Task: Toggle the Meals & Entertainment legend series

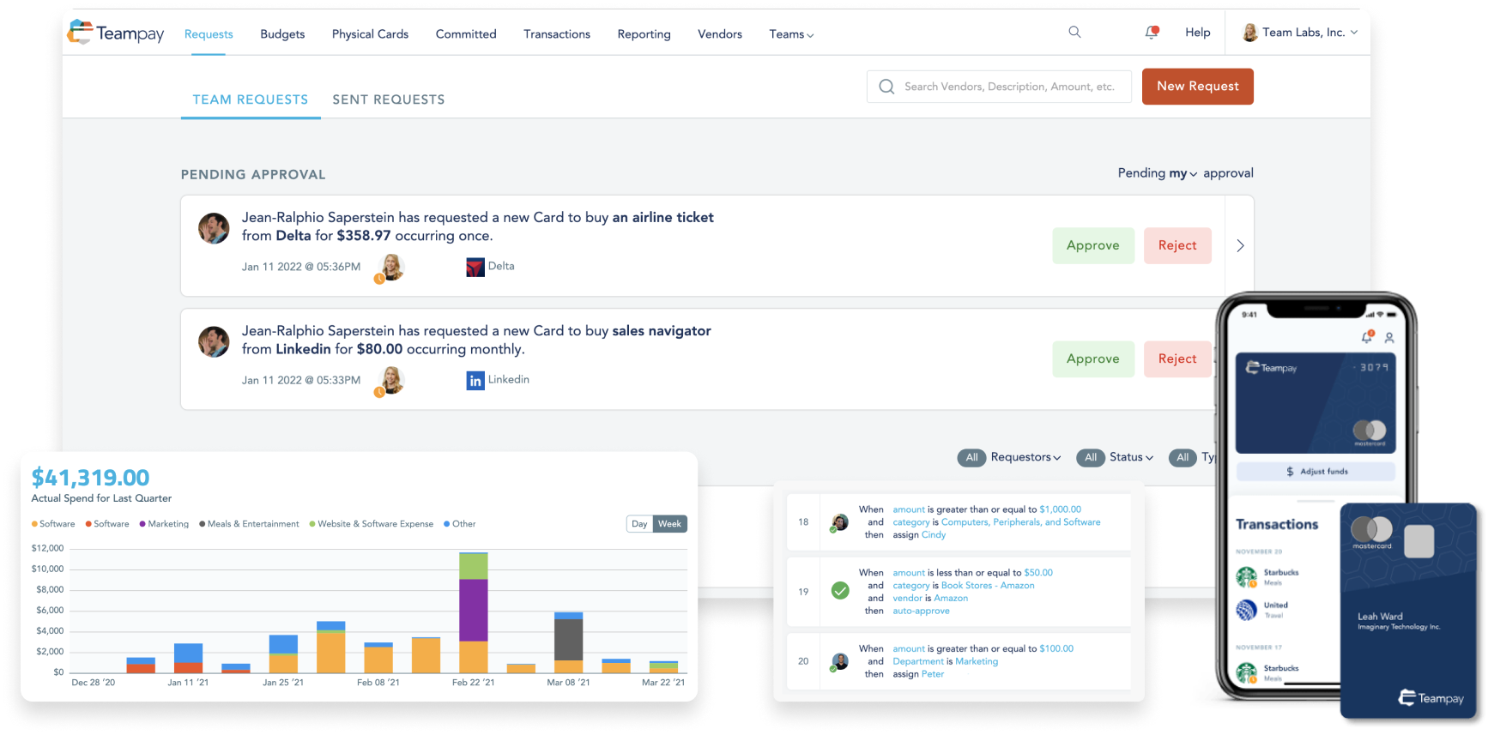Action: click(249, 524)
